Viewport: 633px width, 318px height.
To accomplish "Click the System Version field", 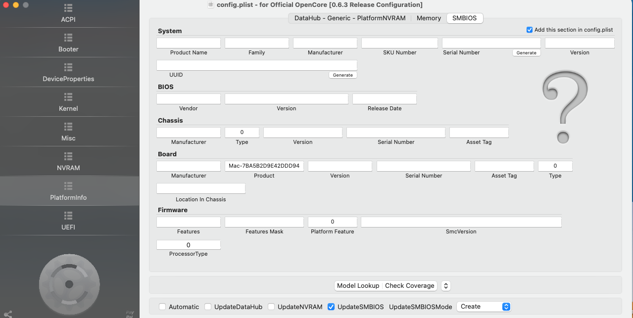I will pos(580,43).
